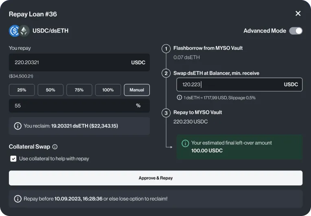Click info icon in left-over amount box

pyautogui.click(x=185, y=143)
